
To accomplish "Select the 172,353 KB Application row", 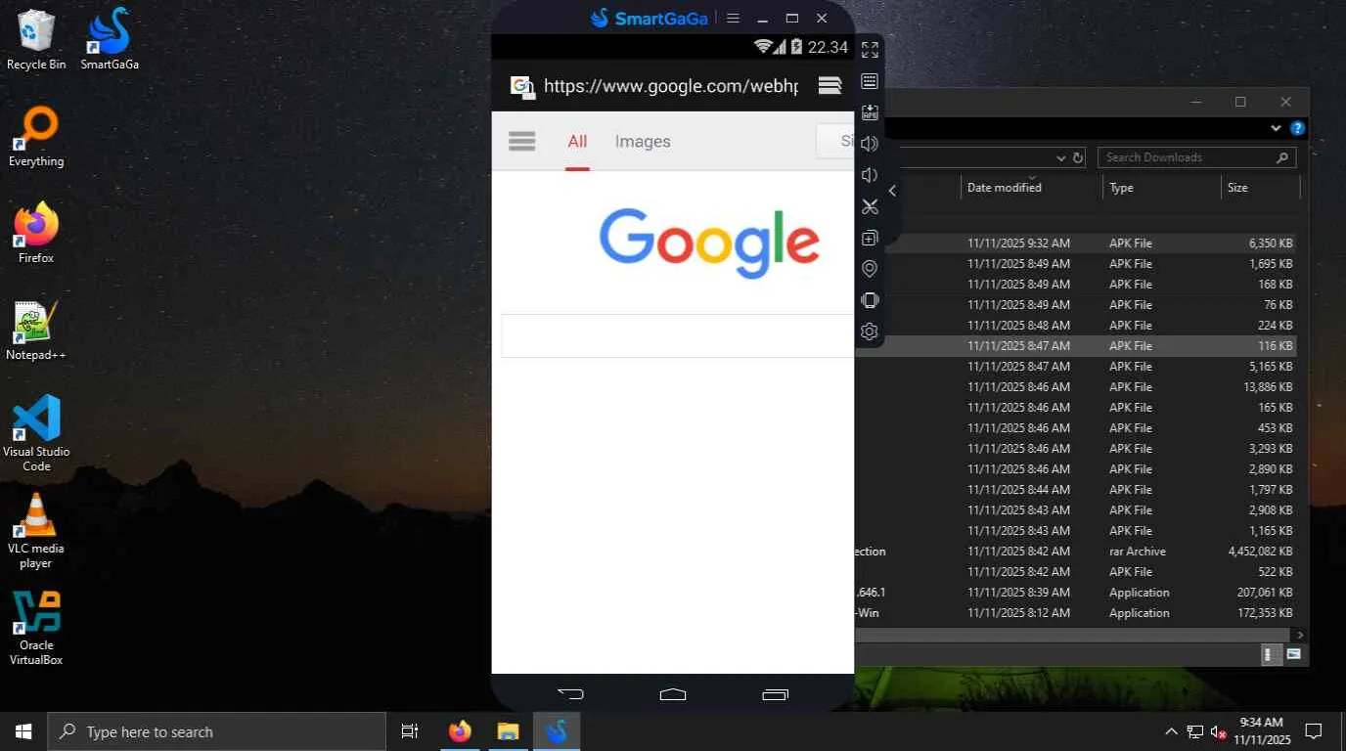I will [x=1076, y=613].
